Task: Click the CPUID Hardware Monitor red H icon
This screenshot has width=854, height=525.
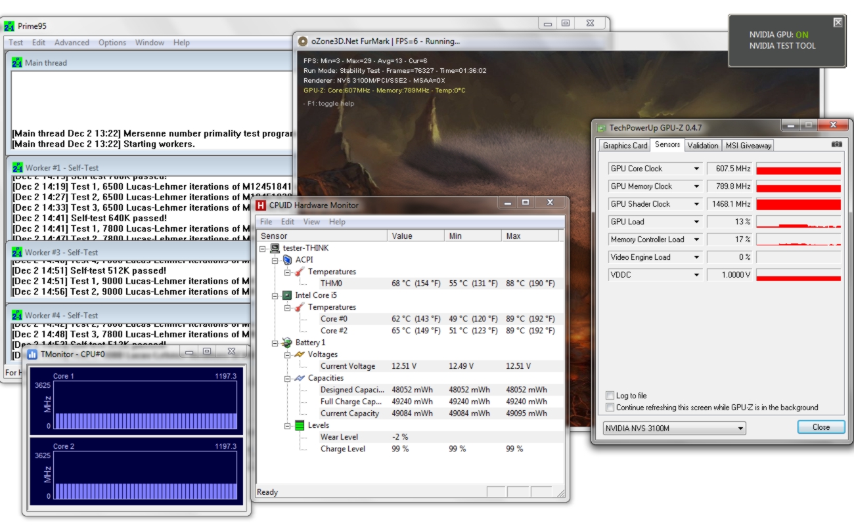Action: [x=260, y=205]
